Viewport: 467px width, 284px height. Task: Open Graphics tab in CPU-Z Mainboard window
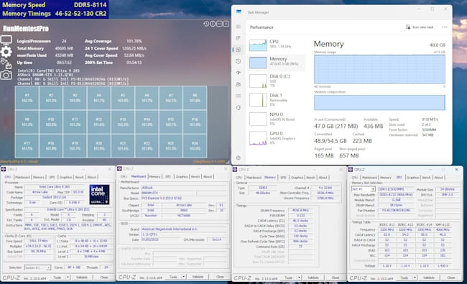tap(181, 177)
